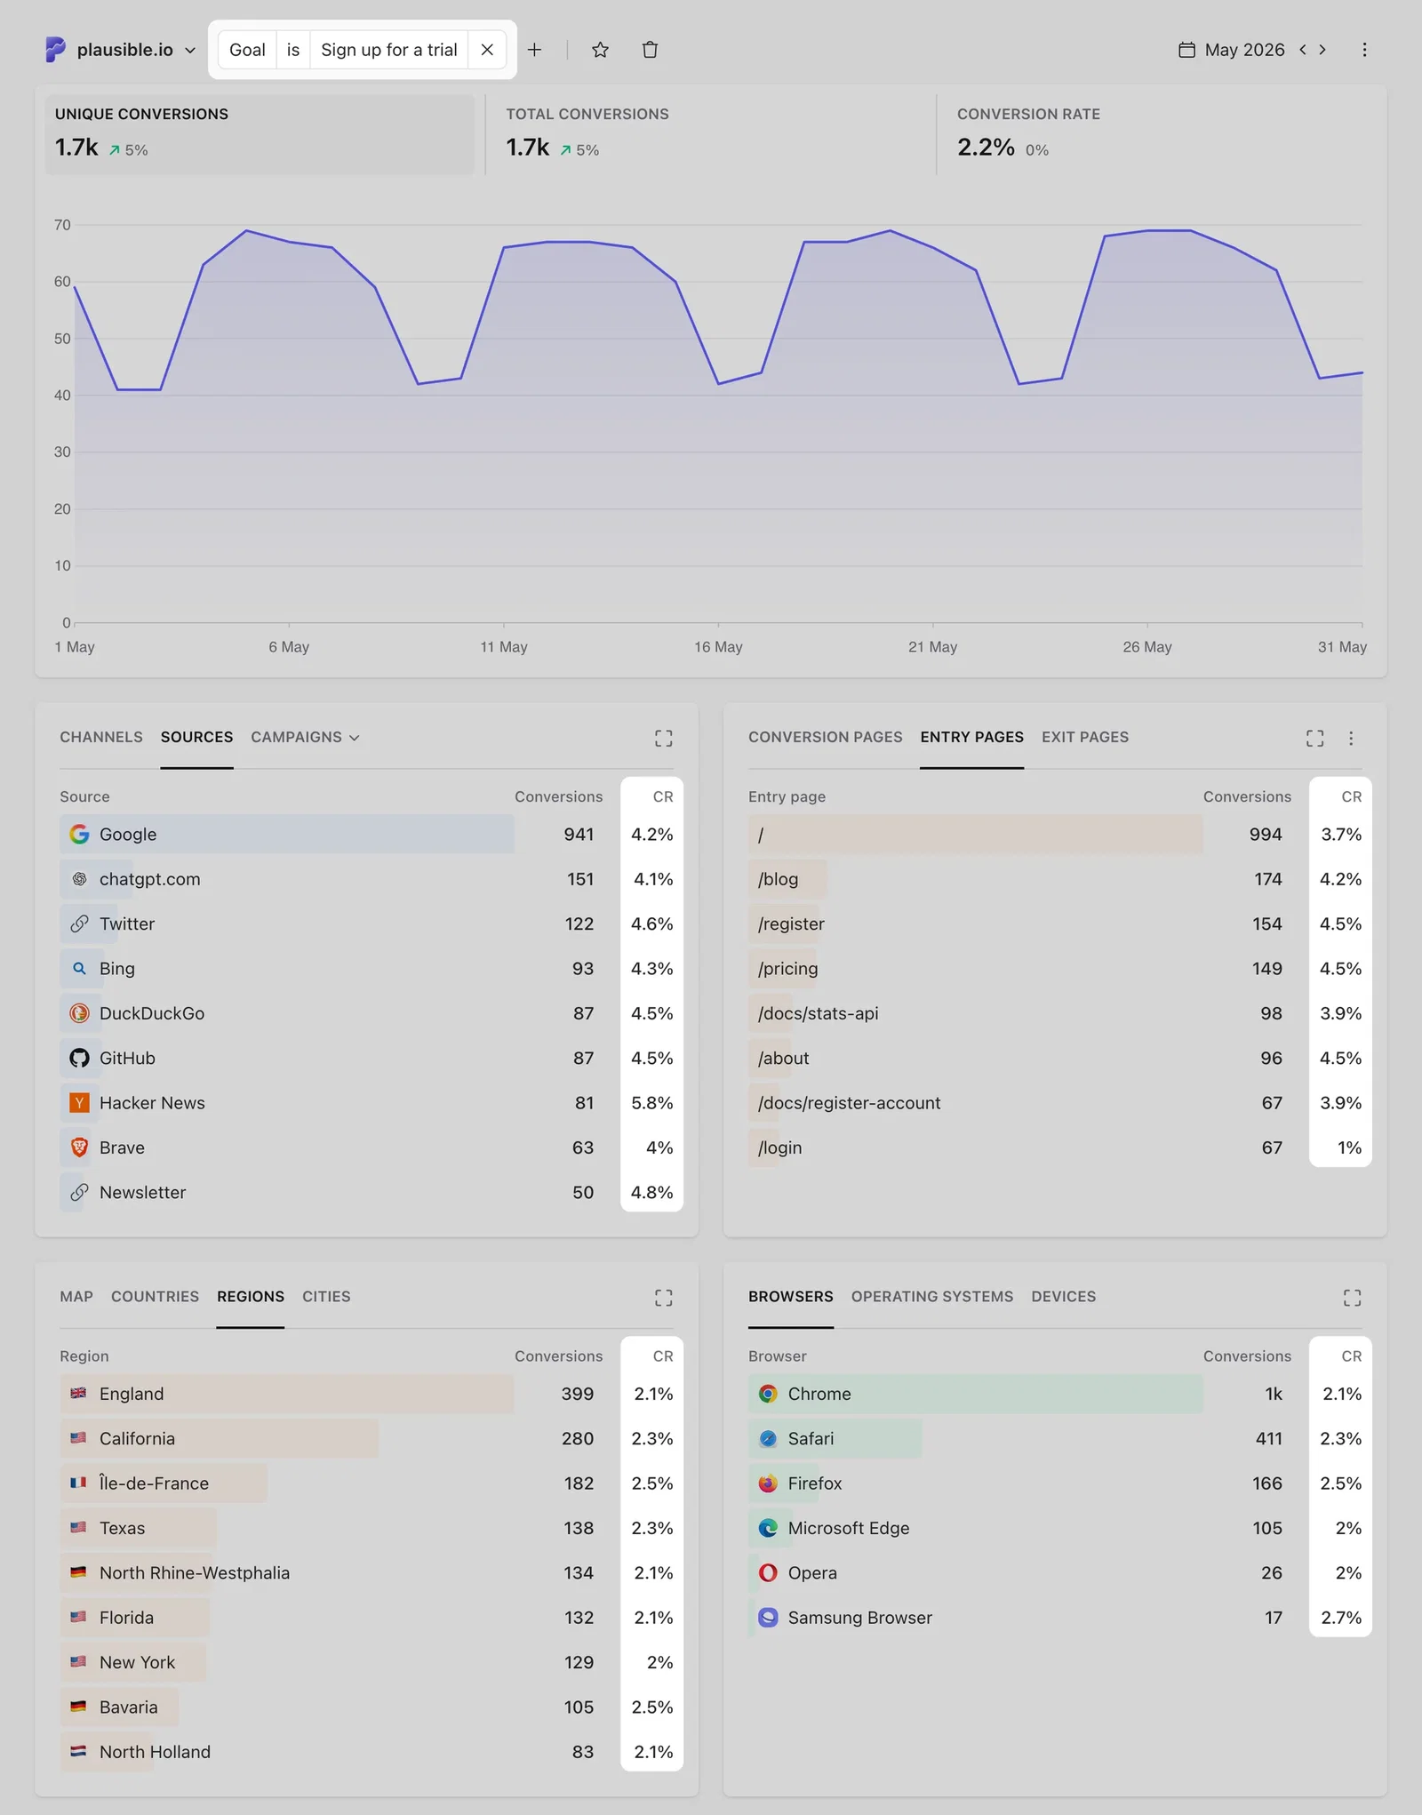Viewport: 1422px width, 1815px height.
Task: Click the Microsoft Edge browser icon
Action: (768, 1528)
